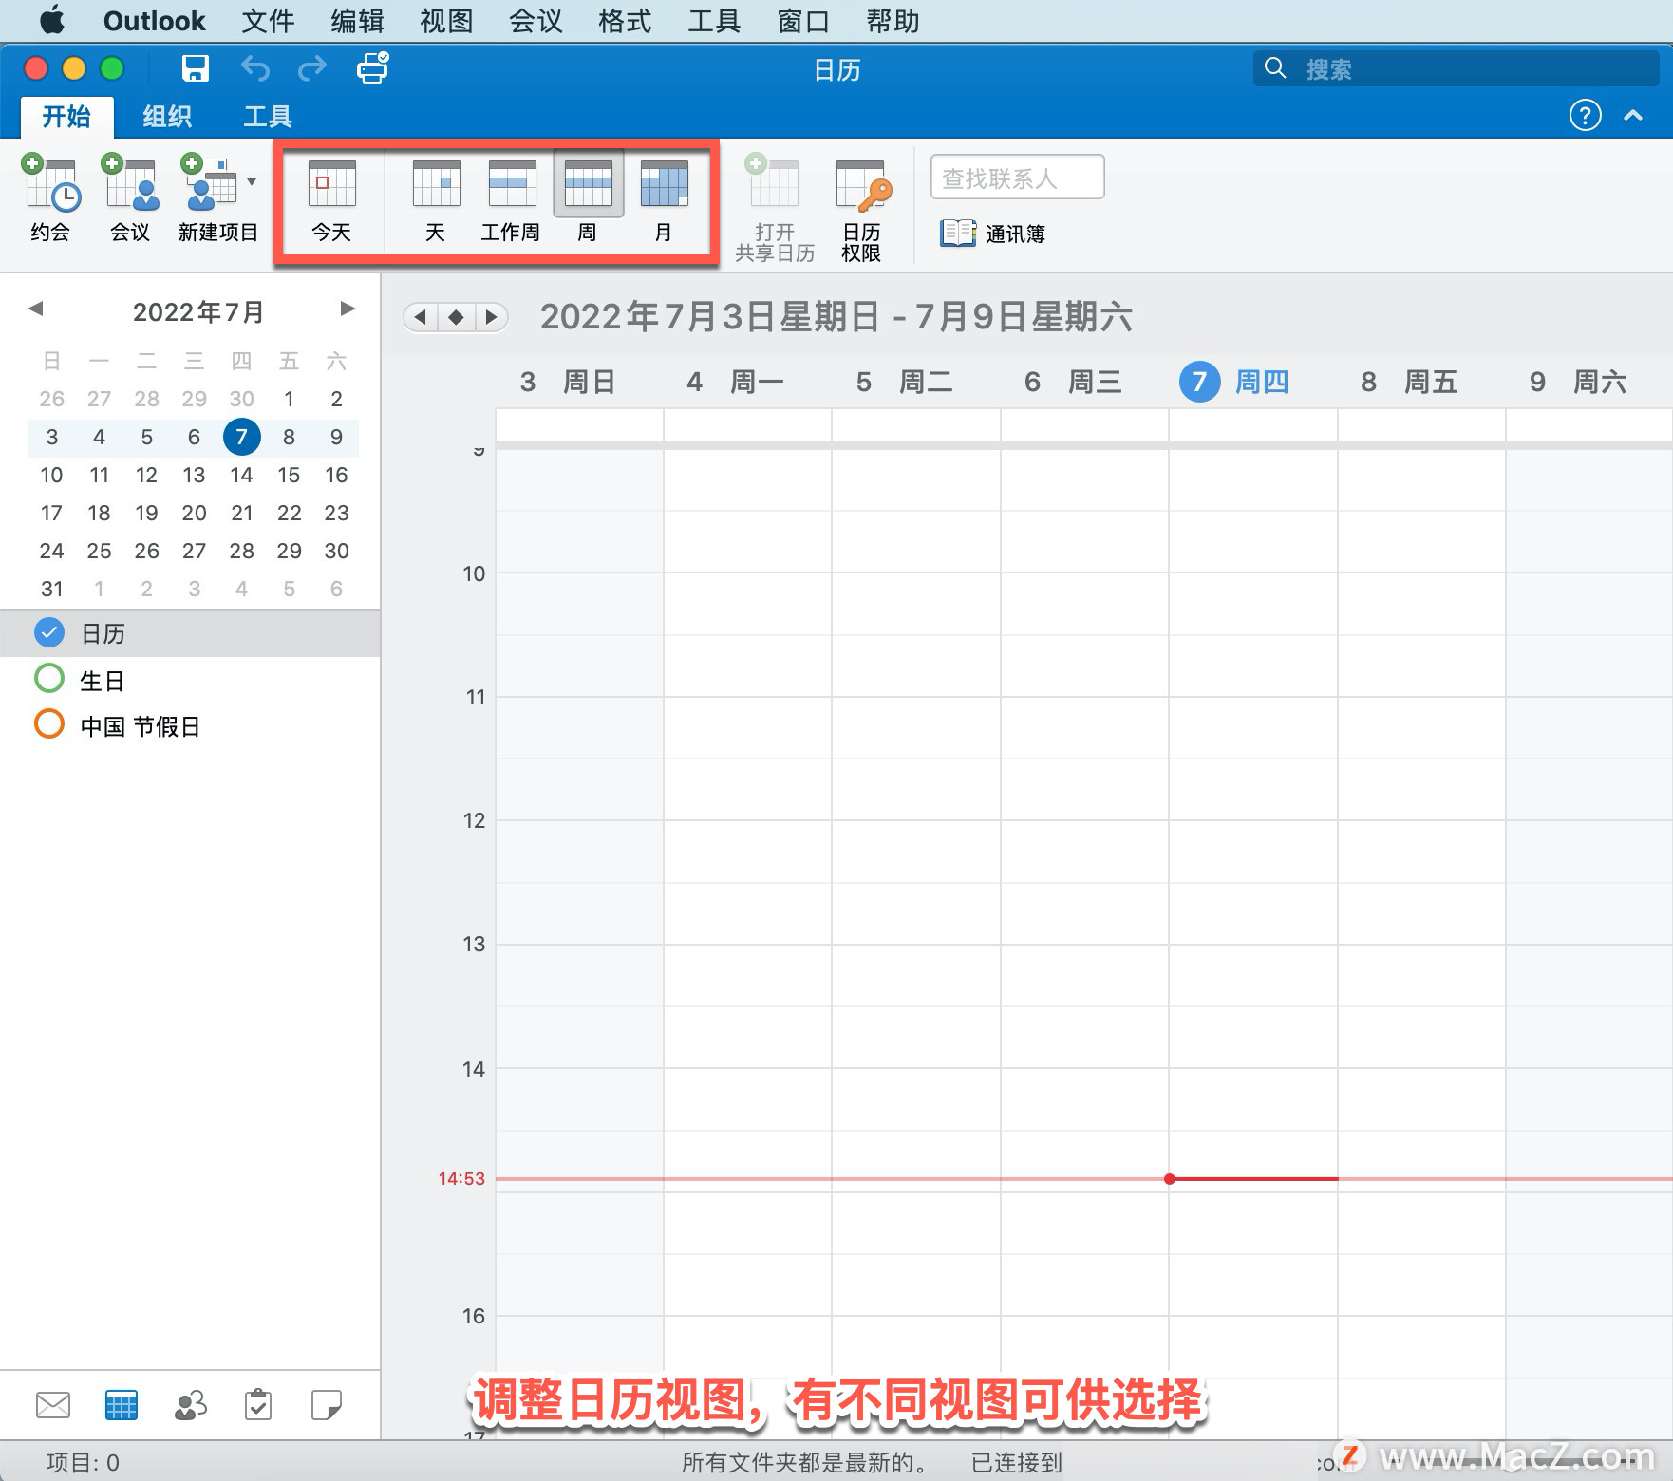Create a new 会议 meeting
The image size is (1673, 1481).
pos(130,197)
